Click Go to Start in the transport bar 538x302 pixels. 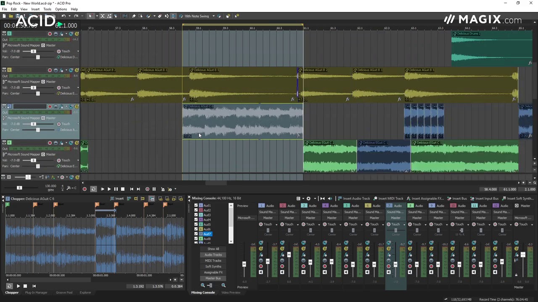coord(132,189)
